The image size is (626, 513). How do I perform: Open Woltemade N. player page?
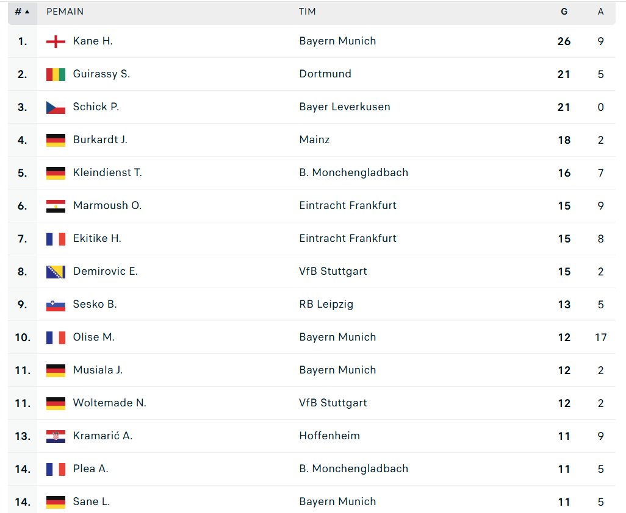[x=109, y=403]
